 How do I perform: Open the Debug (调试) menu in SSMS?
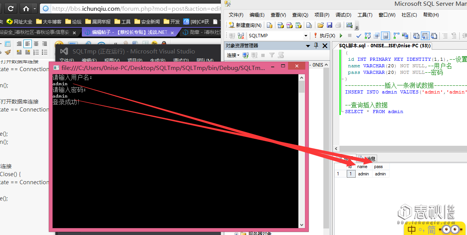[343, 15]
